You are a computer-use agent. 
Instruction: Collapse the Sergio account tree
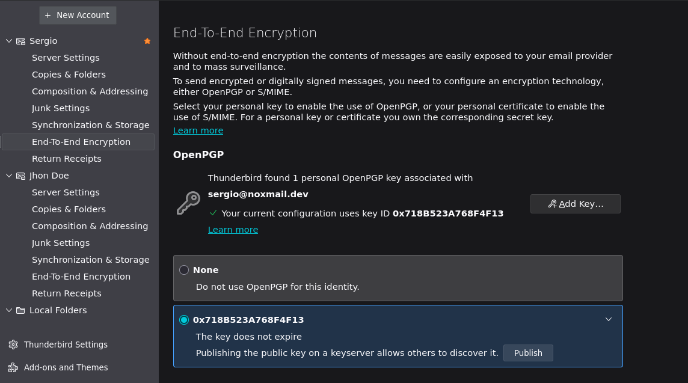(8, 41)
